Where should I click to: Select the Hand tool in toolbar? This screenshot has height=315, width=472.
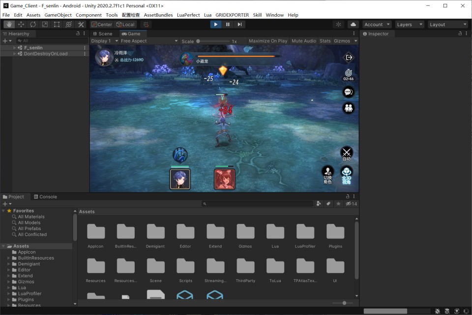[9, 25]
